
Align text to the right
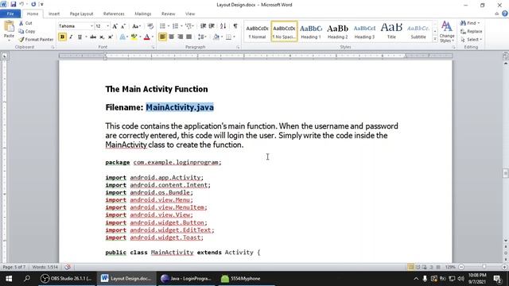[181, 37]
